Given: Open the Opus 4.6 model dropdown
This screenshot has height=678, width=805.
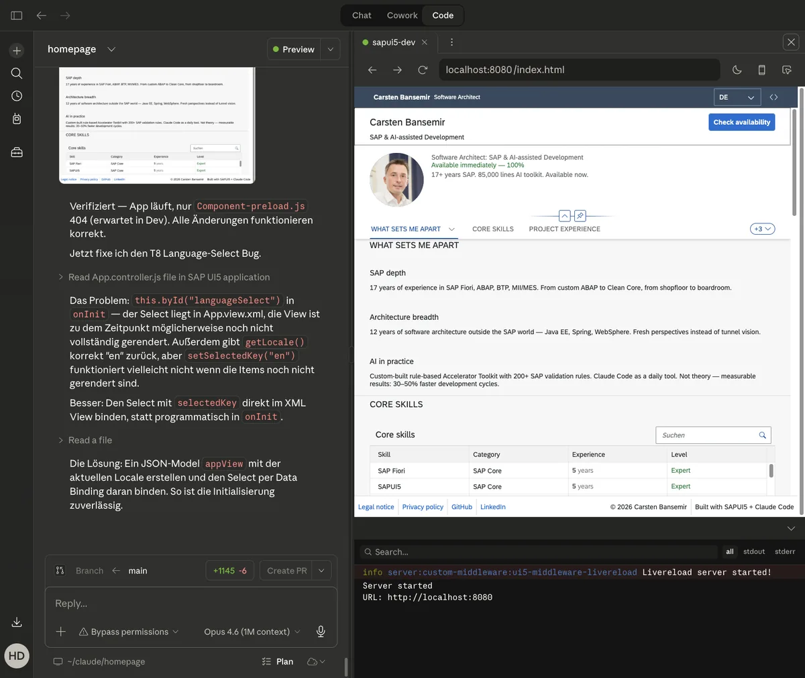Looking at the screenshot, I should pyautogui.click(x=252, y=632).
